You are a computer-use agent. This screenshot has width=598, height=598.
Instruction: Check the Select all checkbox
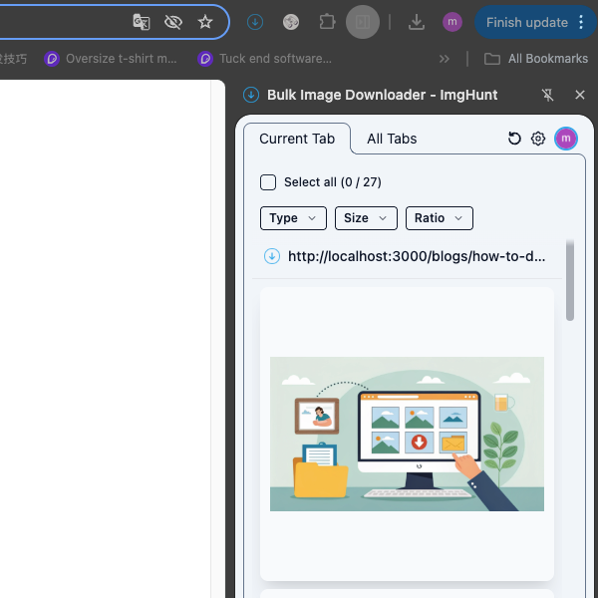click(x=268, y=182)
